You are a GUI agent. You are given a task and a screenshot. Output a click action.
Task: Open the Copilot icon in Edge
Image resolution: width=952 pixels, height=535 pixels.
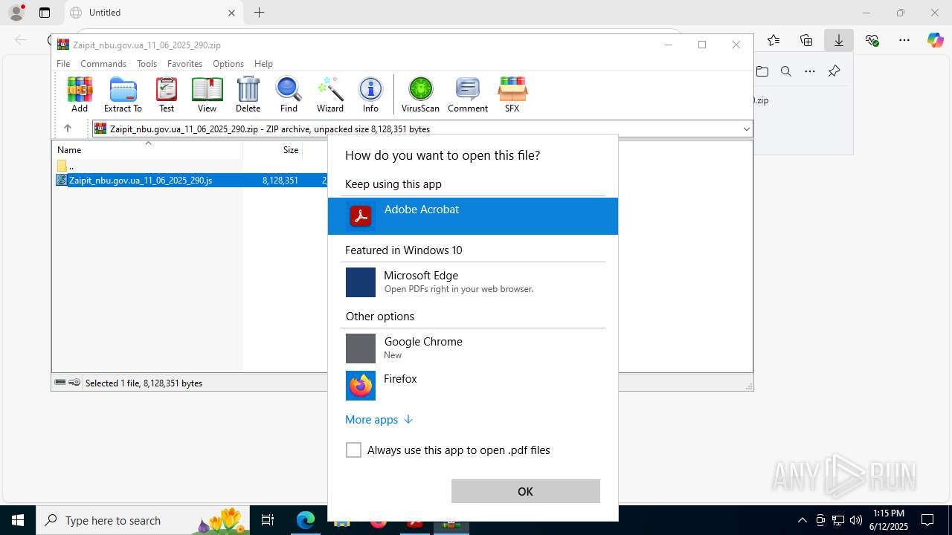[x=936, y=40]
